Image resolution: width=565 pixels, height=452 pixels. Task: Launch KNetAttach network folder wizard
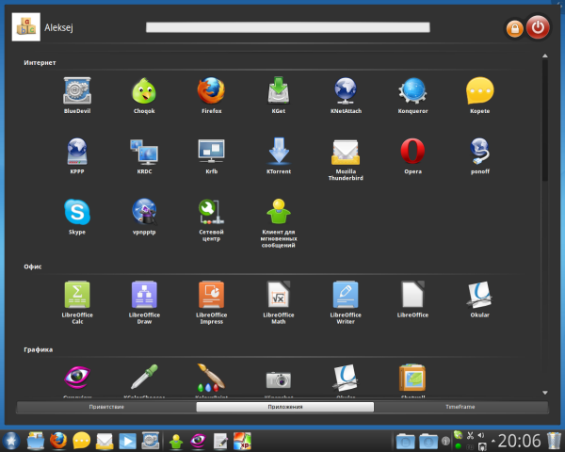pyautogui.click(x=346, y=95)
